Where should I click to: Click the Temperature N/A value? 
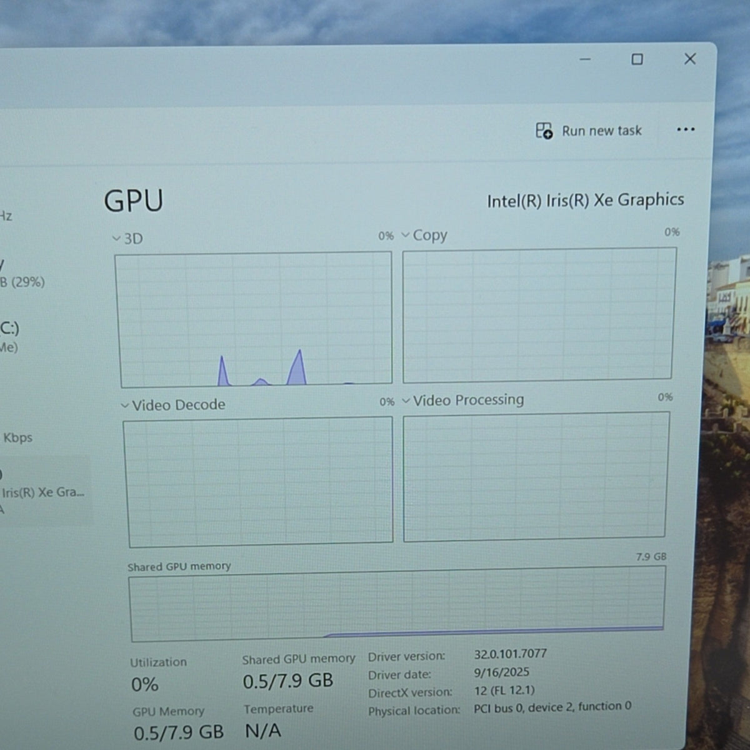click(263, 730)
